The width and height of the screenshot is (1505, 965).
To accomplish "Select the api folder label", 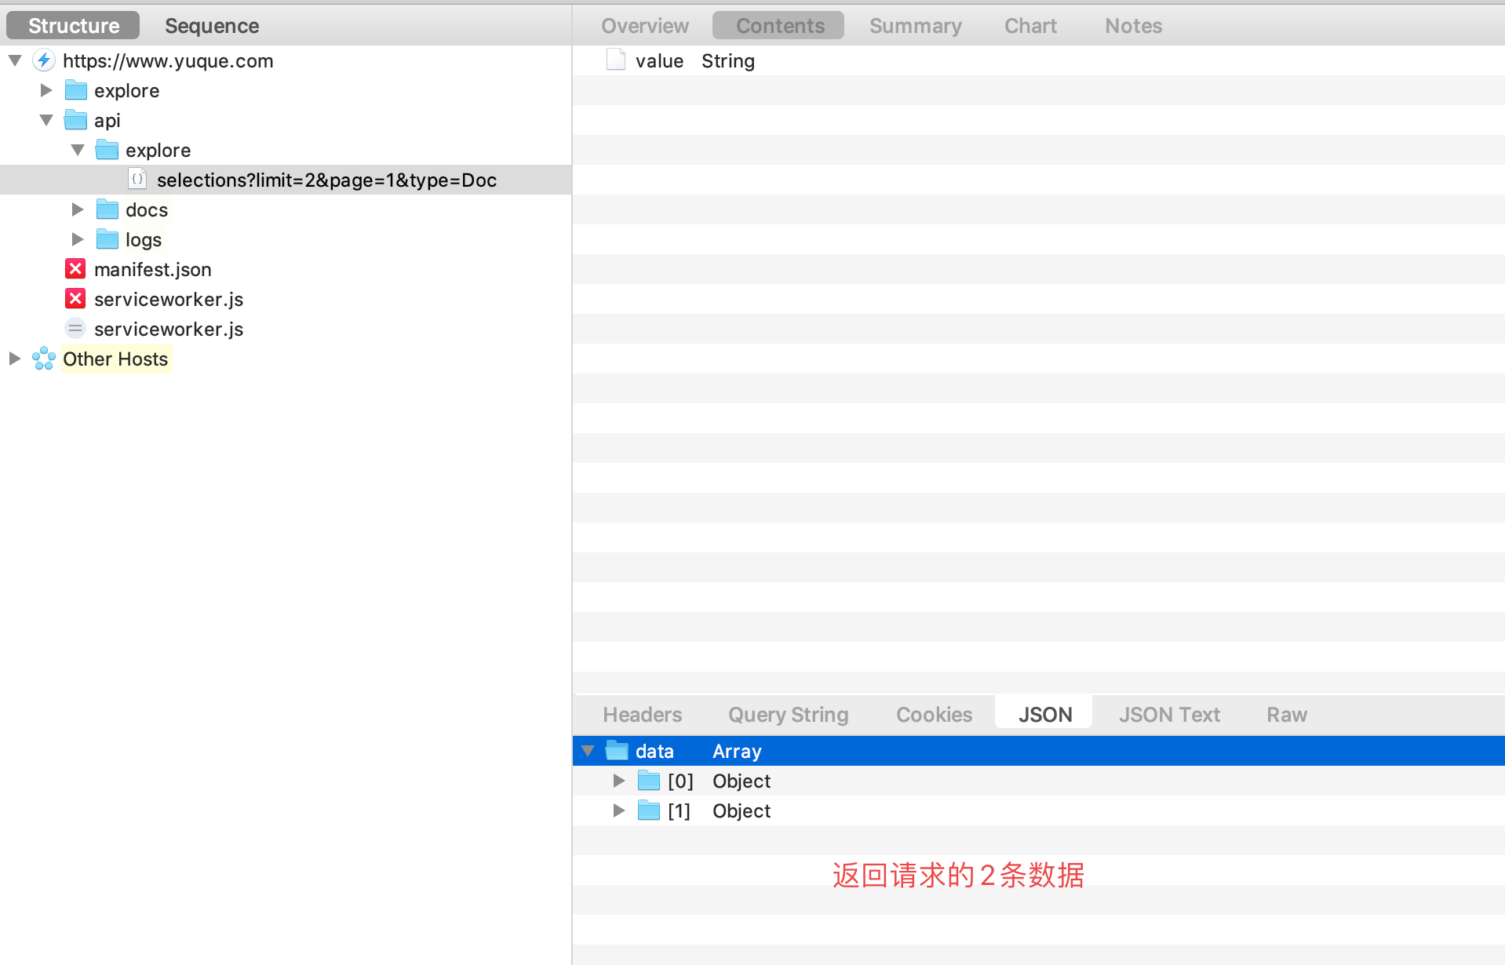I will (107, 120).
